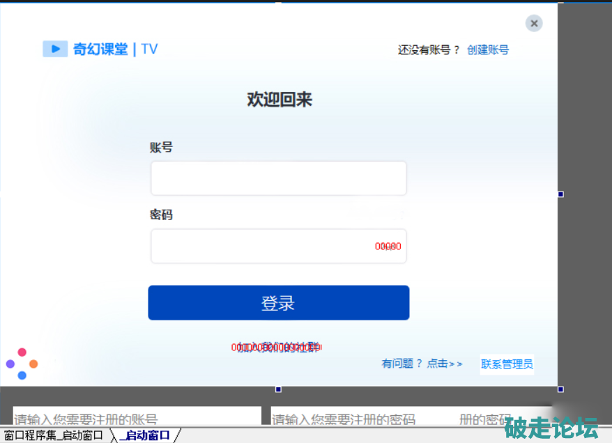The height and width of the screenshot is (443, 612).
Task: Click the colorful four-dot icon
Action: (x=22, y=364)
